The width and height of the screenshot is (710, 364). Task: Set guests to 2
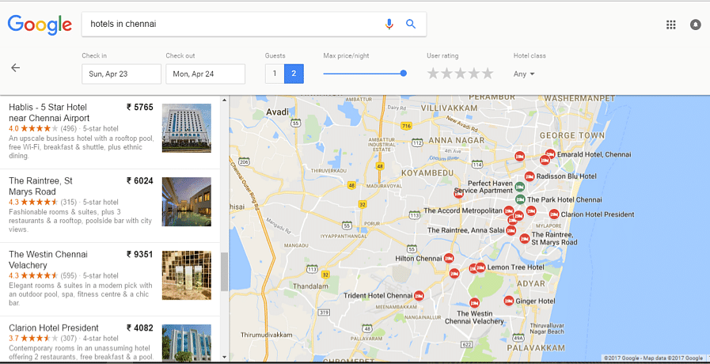294,74
